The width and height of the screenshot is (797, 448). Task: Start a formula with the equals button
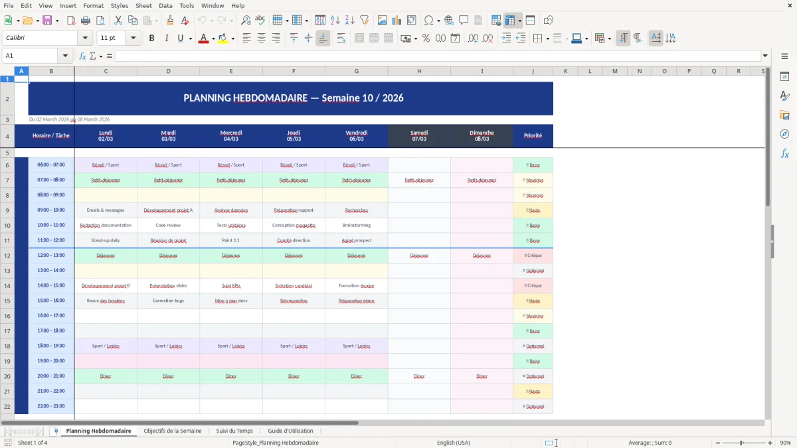(x=110, y=56)
